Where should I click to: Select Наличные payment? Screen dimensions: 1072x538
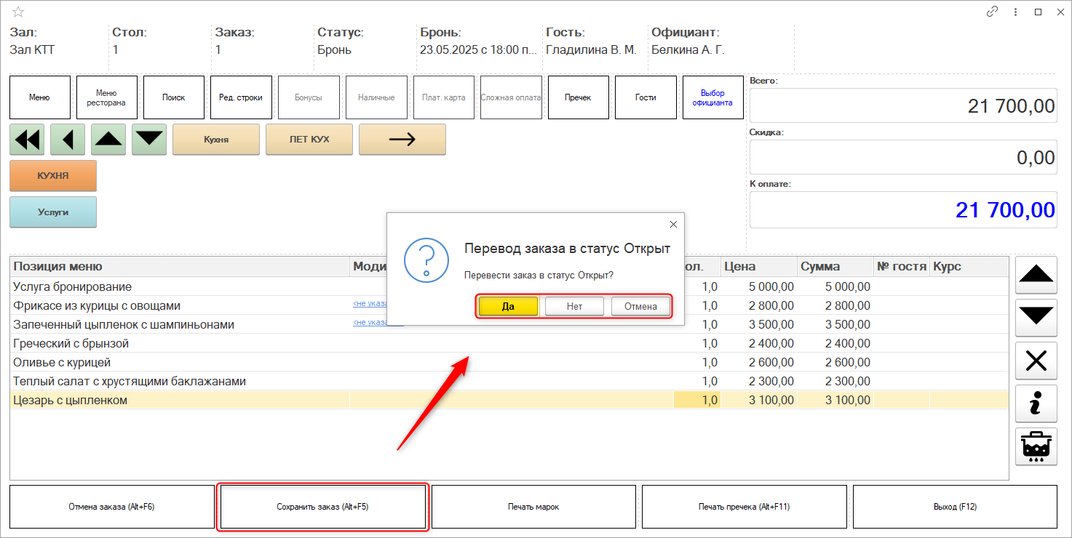point(376,97)
